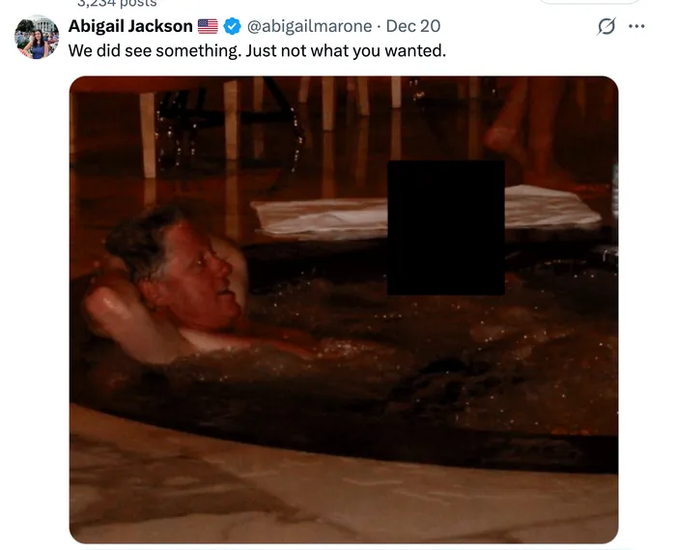Click the cut-off pill button at top right

[x=590, y=2]
